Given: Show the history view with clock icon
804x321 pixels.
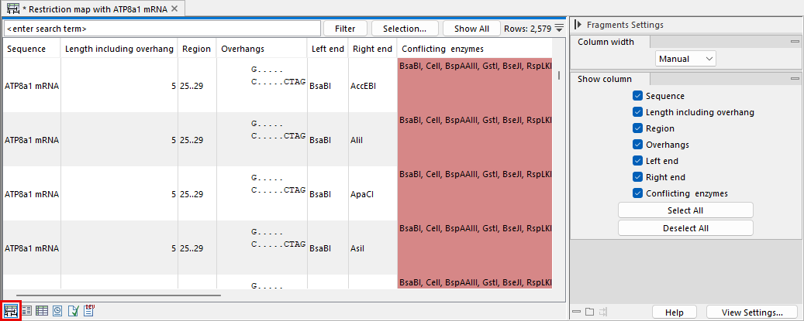Looking at the screenshot, I should pos(57,310).
